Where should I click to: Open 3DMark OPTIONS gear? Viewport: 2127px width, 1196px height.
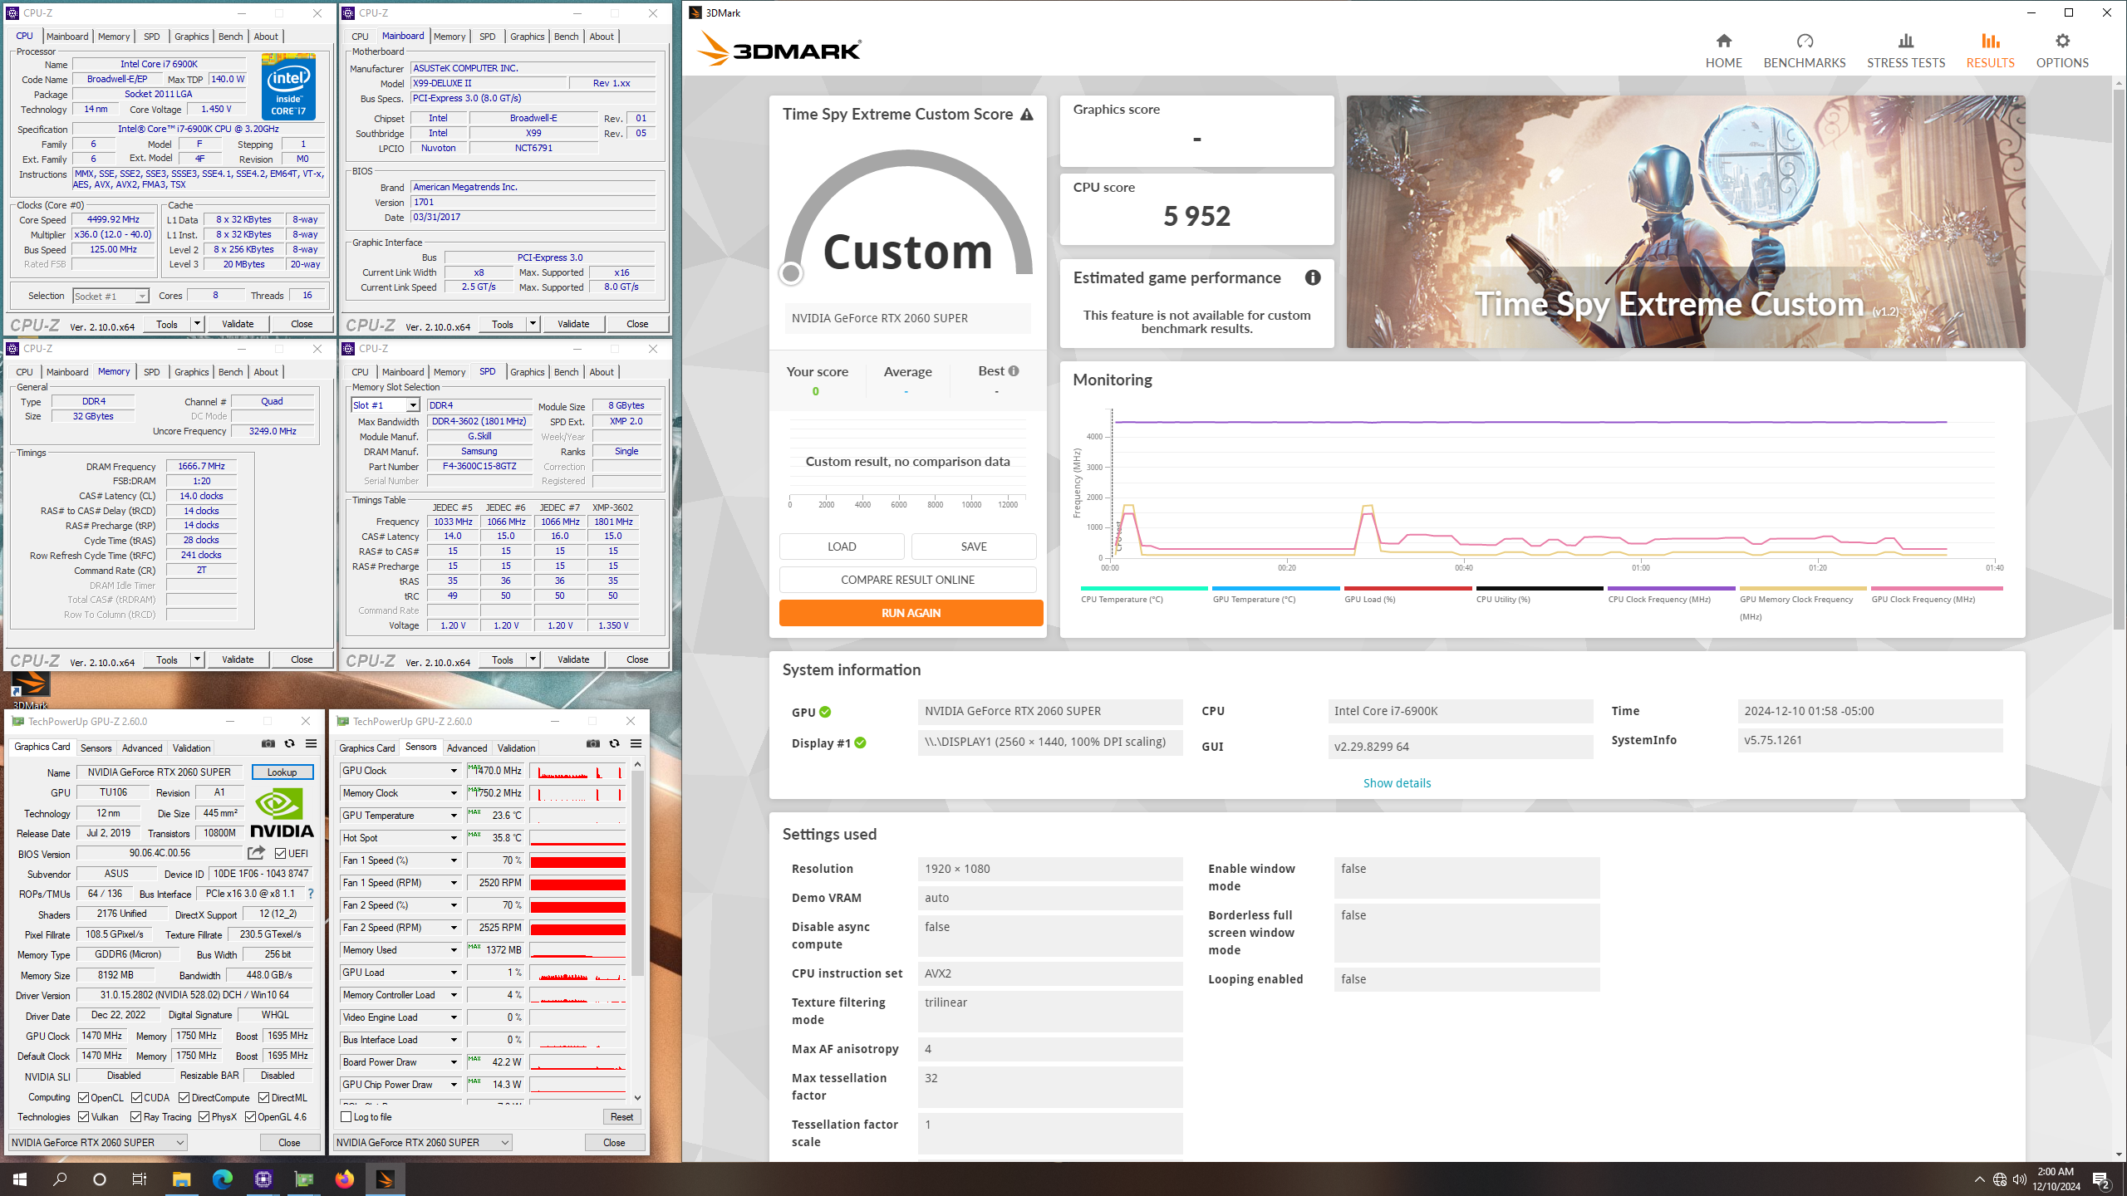click(2061, 51)
